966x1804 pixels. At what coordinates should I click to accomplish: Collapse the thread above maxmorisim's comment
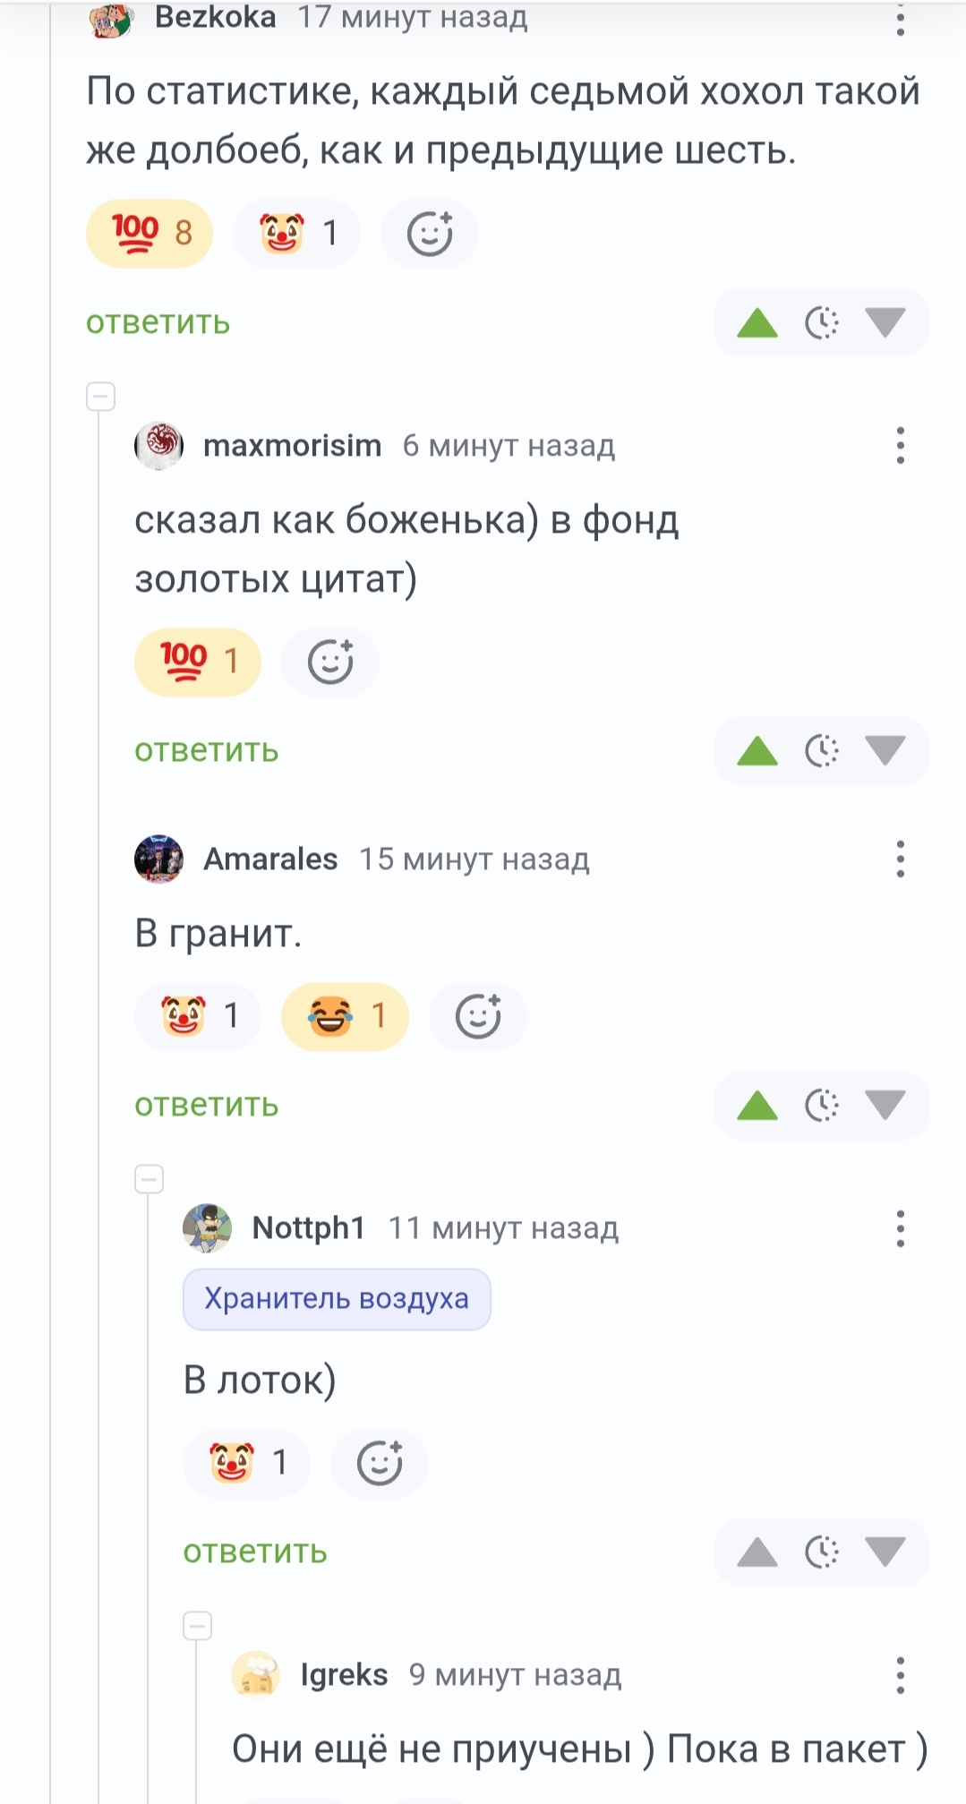[101, 396]
